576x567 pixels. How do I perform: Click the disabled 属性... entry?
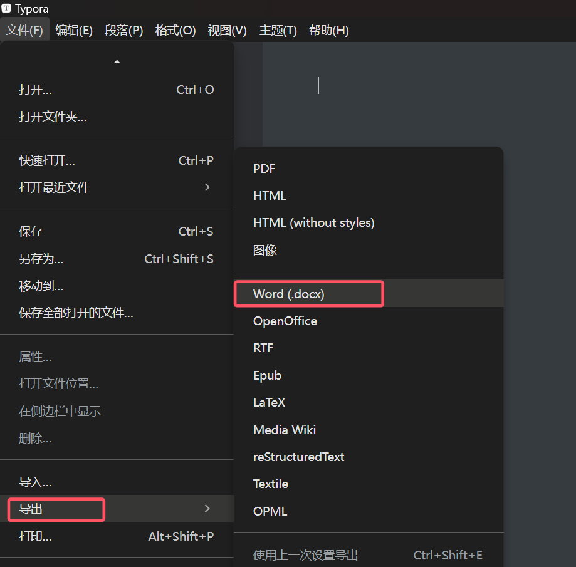click(117, 356)
